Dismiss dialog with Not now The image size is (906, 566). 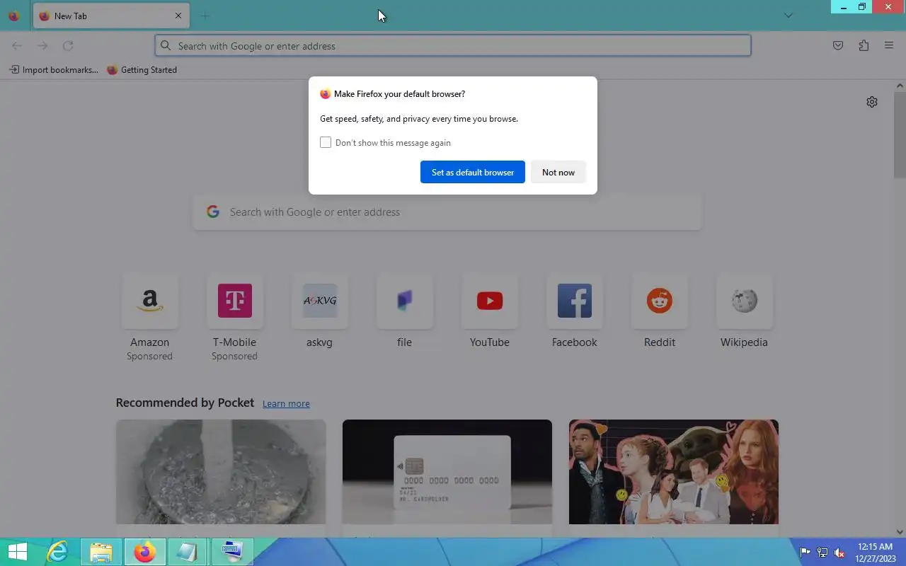tap(558, 172)
